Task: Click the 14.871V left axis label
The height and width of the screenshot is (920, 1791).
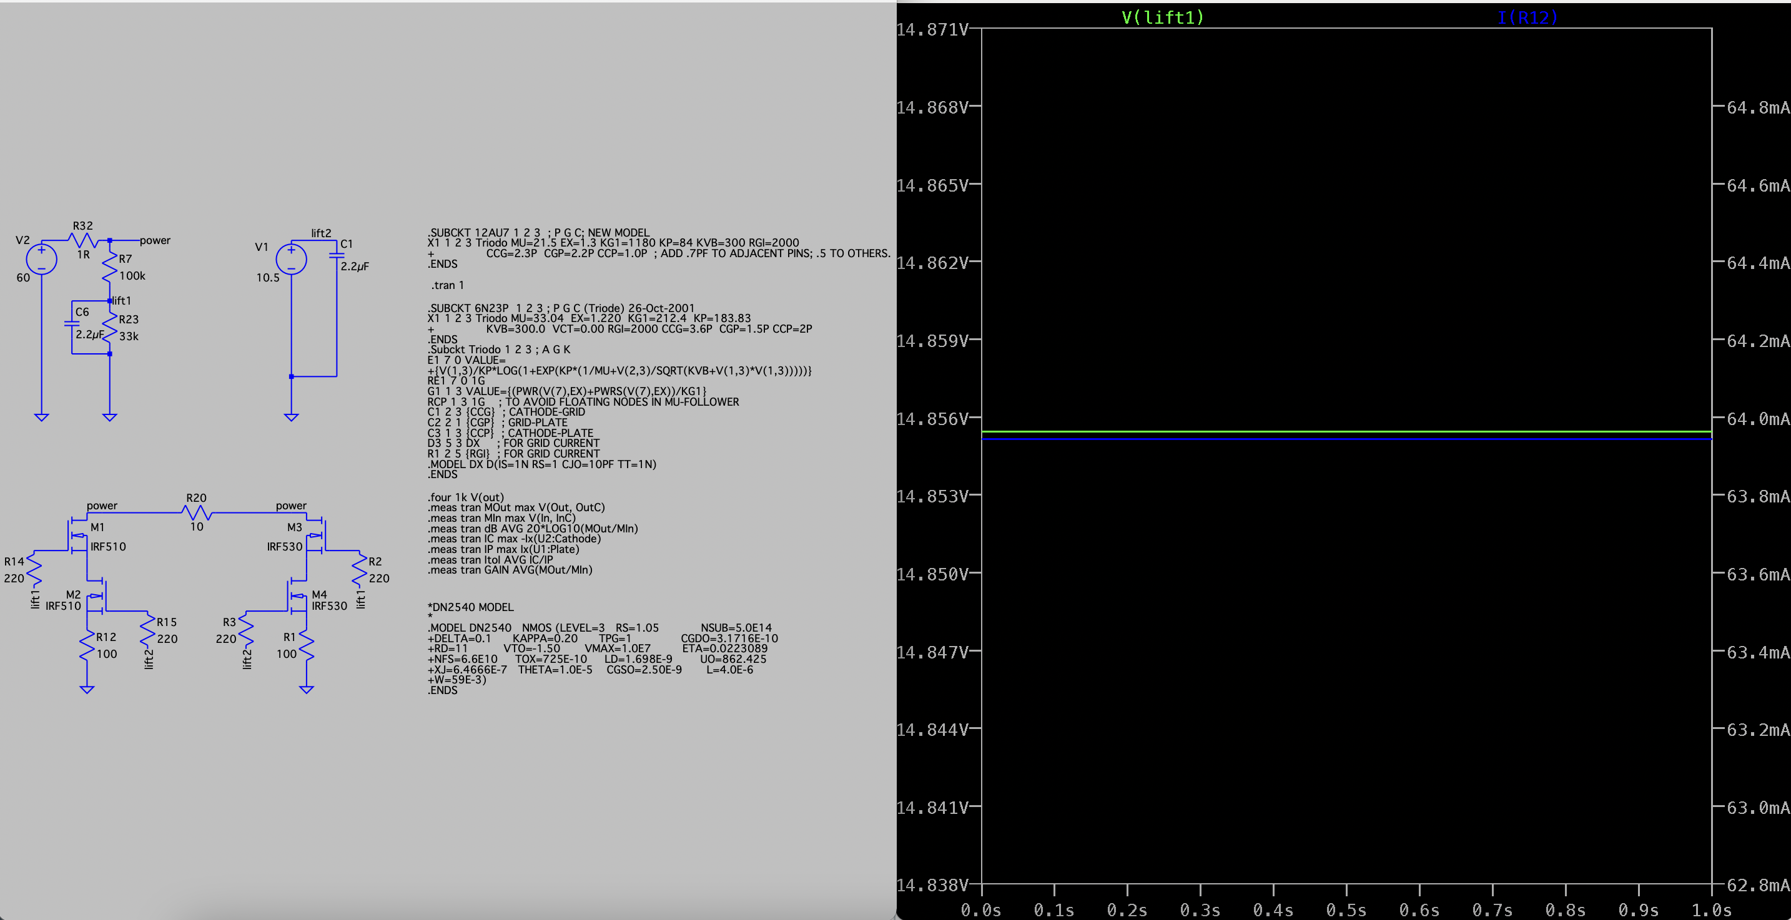Action: [932, 29]
